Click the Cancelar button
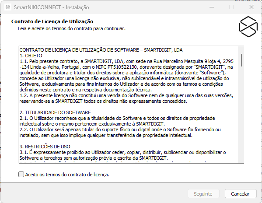The height and width of the screenshot is (203, 262). click(241, 194)
